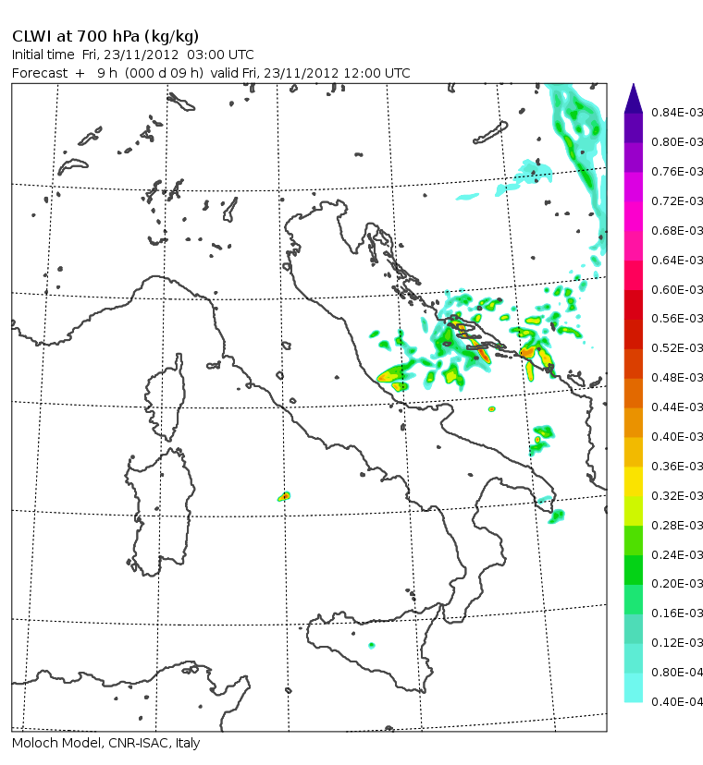Viewport: 703px width, 765px height.
Task: Click the colorbar label 0.36E-03
Action: [x=677, y=467]
